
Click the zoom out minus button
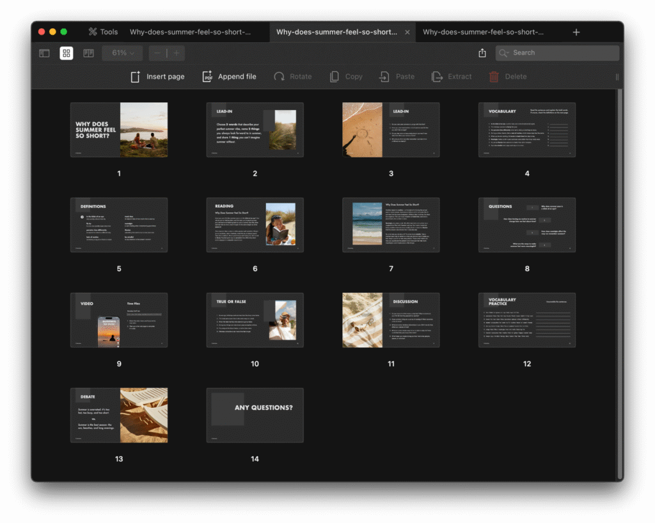pyautogui.click(x=157, y=53)
